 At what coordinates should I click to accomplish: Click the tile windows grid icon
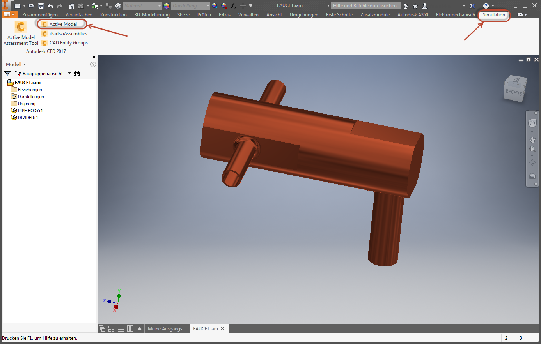tap(112, 328)
